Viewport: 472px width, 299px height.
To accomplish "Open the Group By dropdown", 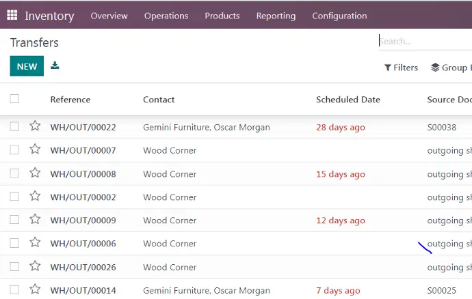I will (450, 68).
